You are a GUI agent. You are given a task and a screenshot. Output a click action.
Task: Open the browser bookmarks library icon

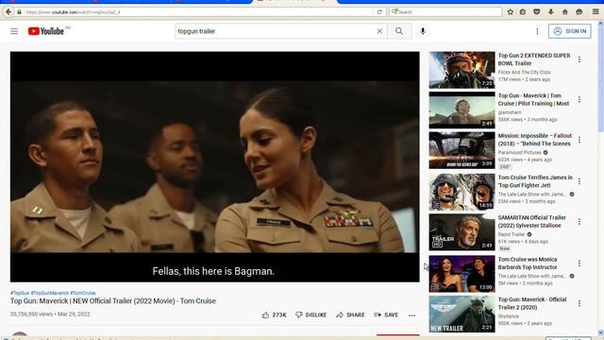pyautogui.click(x=523, y=12)
